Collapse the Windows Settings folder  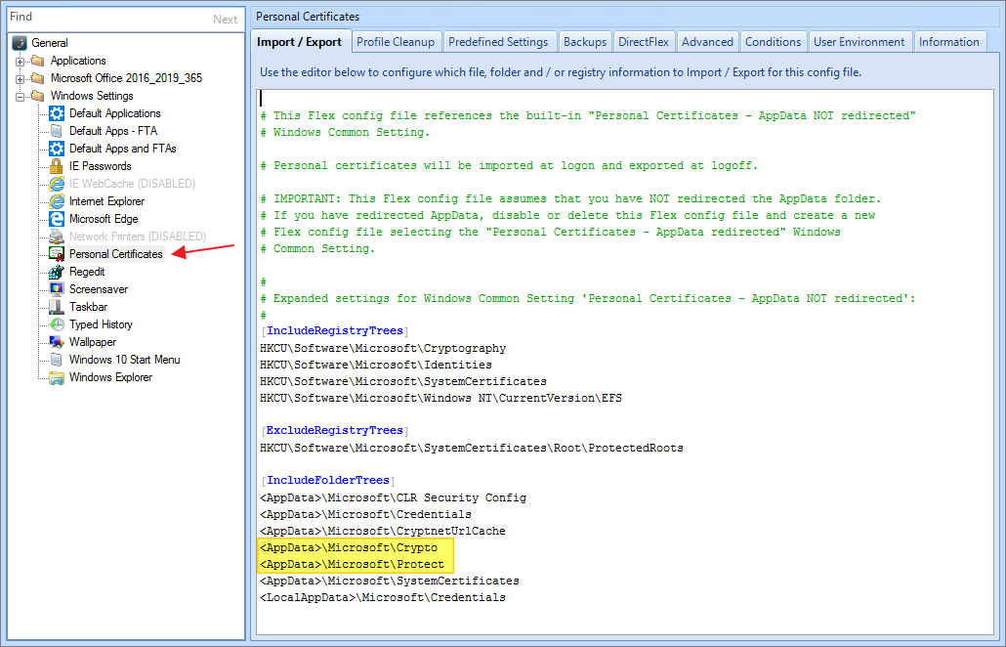20,96
